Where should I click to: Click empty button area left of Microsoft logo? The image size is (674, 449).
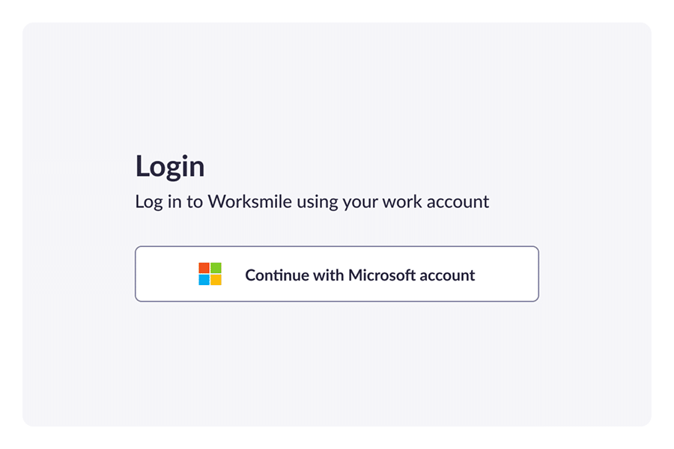[x=167, y=274]
